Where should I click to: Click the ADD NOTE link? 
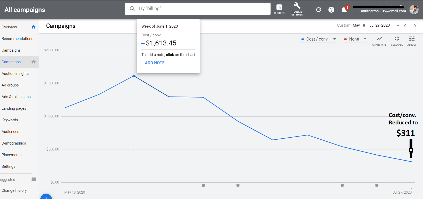click(x=155, y=63)
